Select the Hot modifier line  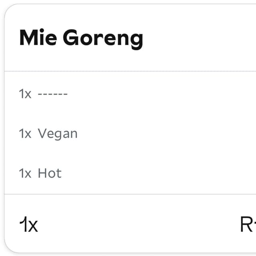tap(40, 173)
